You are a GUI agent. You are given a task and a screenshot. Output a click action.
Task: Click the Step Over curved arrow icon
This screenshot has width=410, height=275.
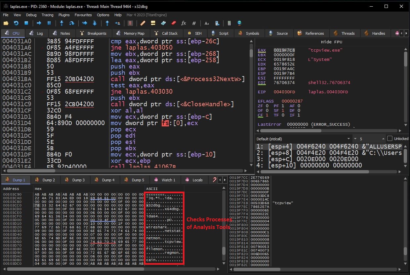[71, 23]
